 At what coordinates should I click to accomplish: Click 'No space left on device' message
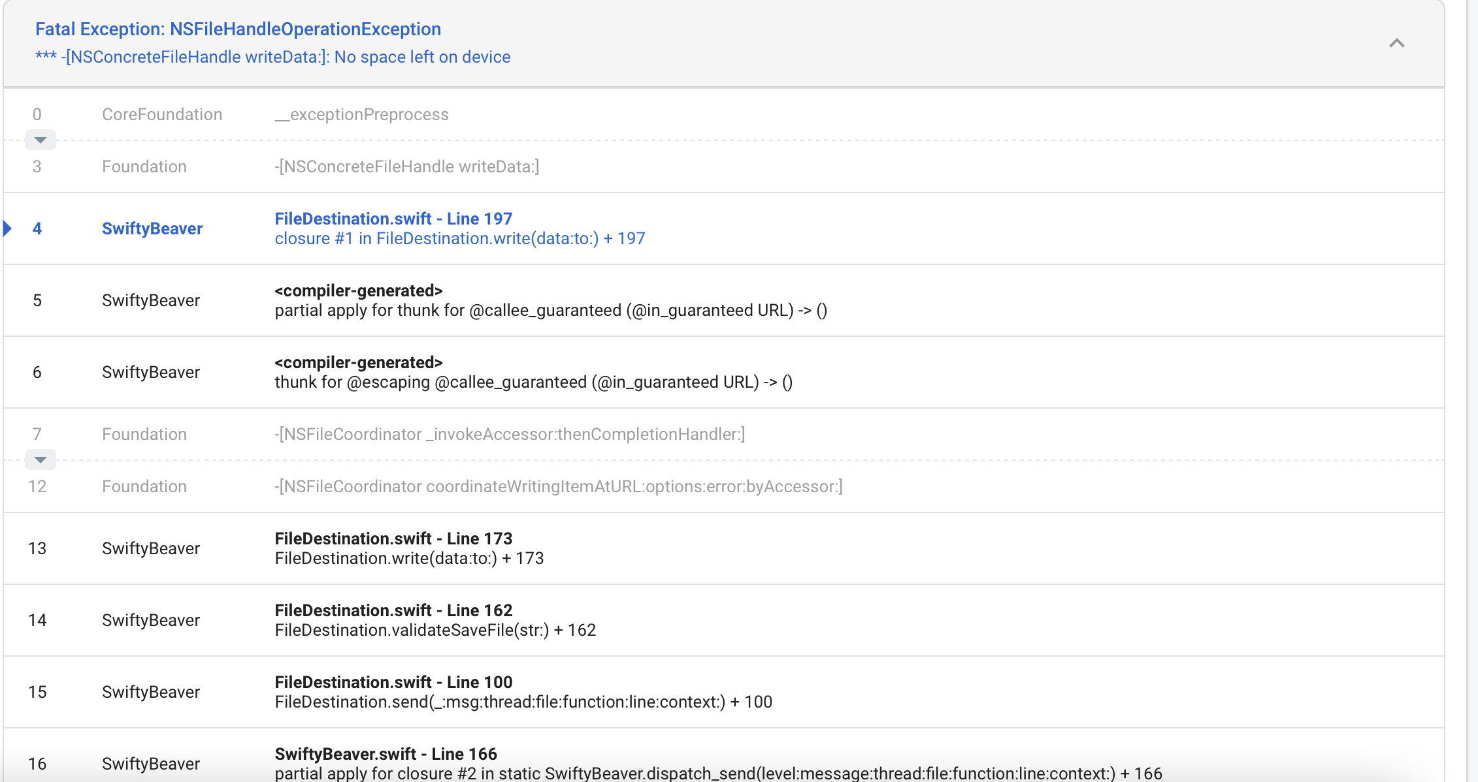coord(422,57)
